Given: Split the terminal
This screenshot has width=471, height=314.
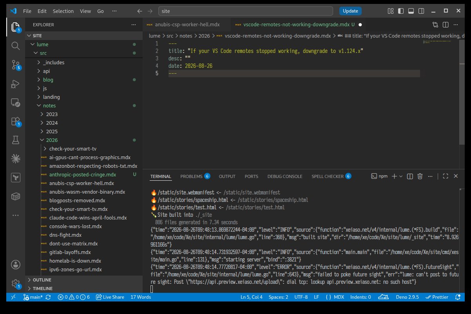Looking at the screenshot, I should pos(409,176).
